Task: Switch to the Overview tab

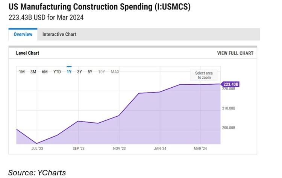Action: pyautogui.click(x=23, y=34)
